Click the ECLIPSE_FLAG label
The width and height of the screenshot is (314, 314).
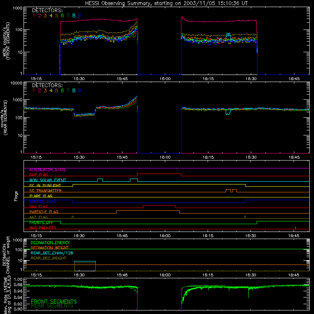pos(43,201)
